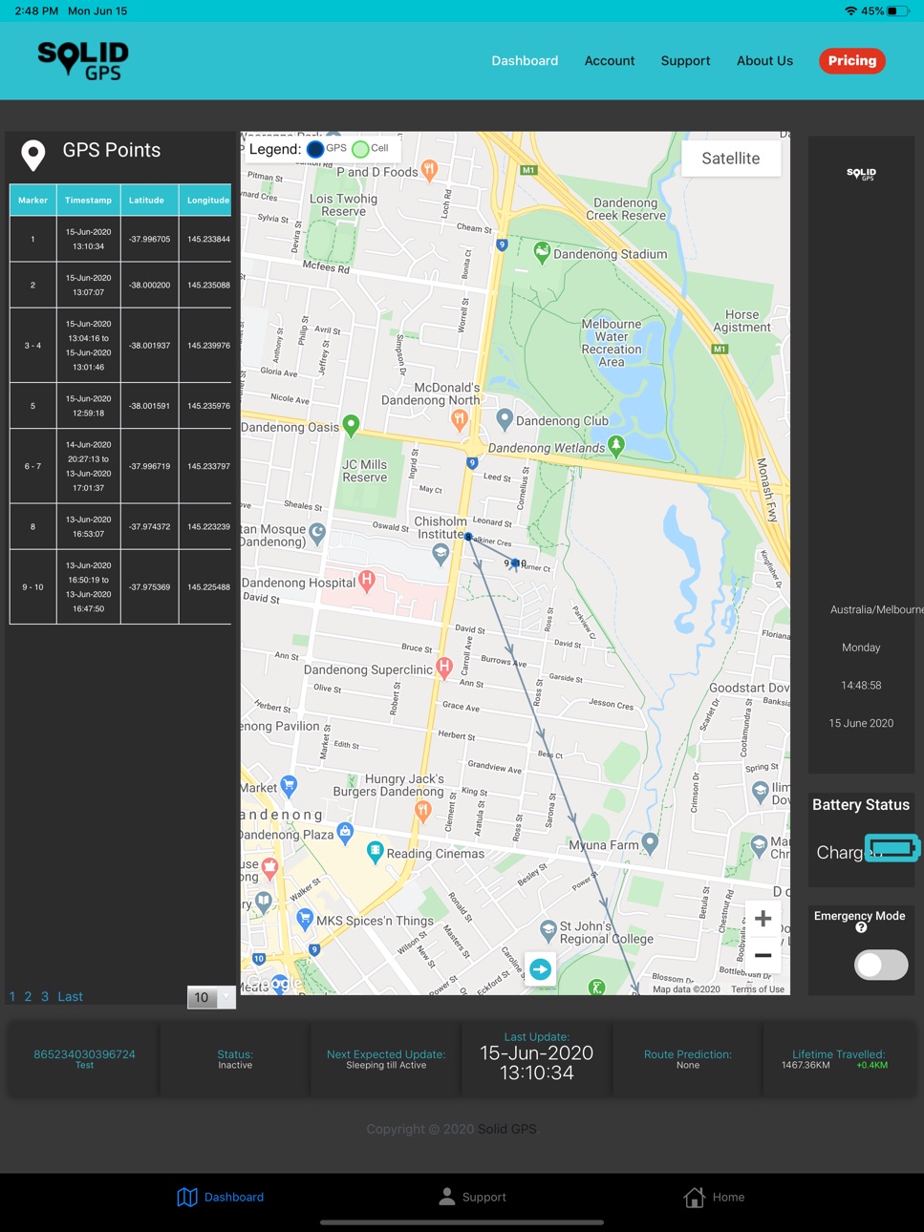Open Dashboard tab in bottom bar
This screenshot has width=924, height=1232.
[x=221, y=1197]
